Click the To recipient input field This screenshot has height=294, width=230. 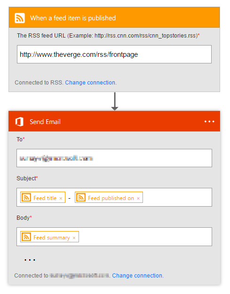tap(114, 158)
